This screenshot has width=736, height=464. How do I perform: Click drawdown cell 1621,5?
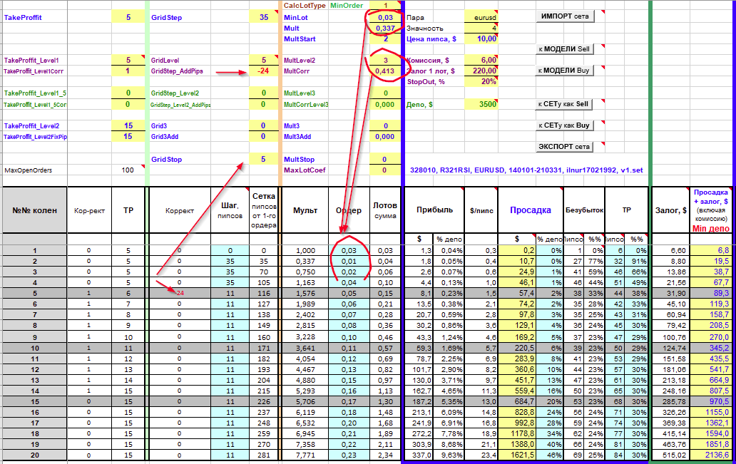point(517,455)
